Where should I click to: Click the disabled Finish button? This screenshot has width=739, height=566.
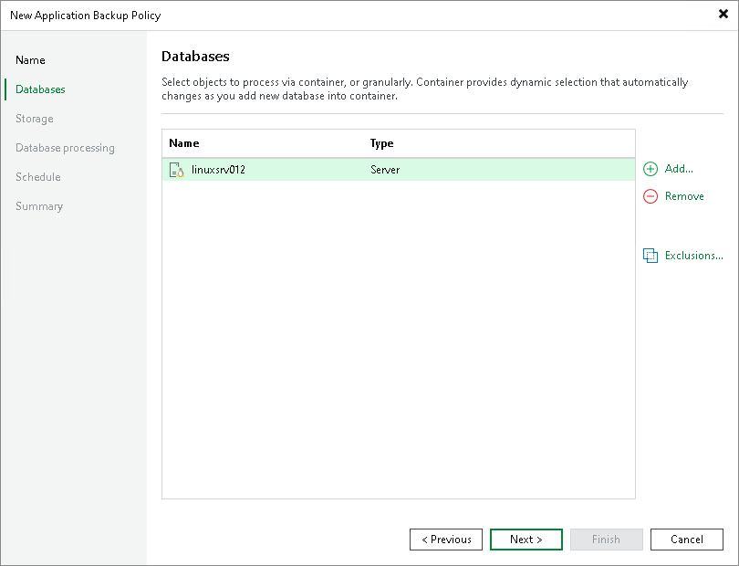point(606,540)
